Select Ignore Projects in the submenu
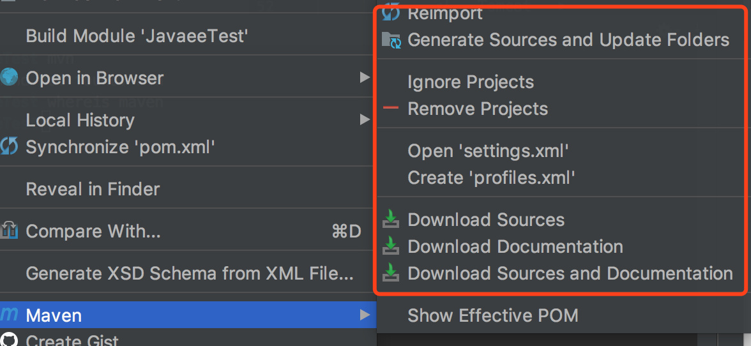 click(x=471, y=82)
